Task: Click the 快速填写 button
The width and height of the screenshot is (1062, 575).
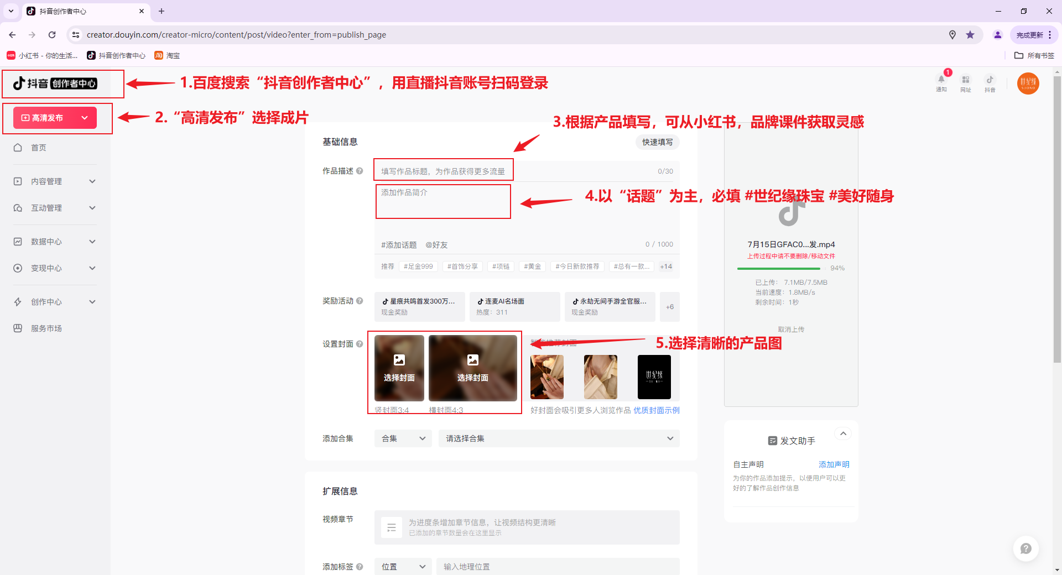Action: point(657,142)
